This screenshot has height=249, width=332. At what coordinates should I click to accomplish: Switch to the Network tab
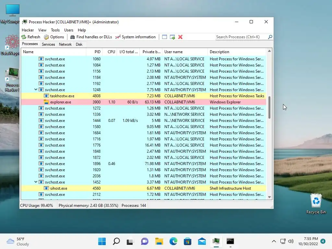click(x=65, y=44)
